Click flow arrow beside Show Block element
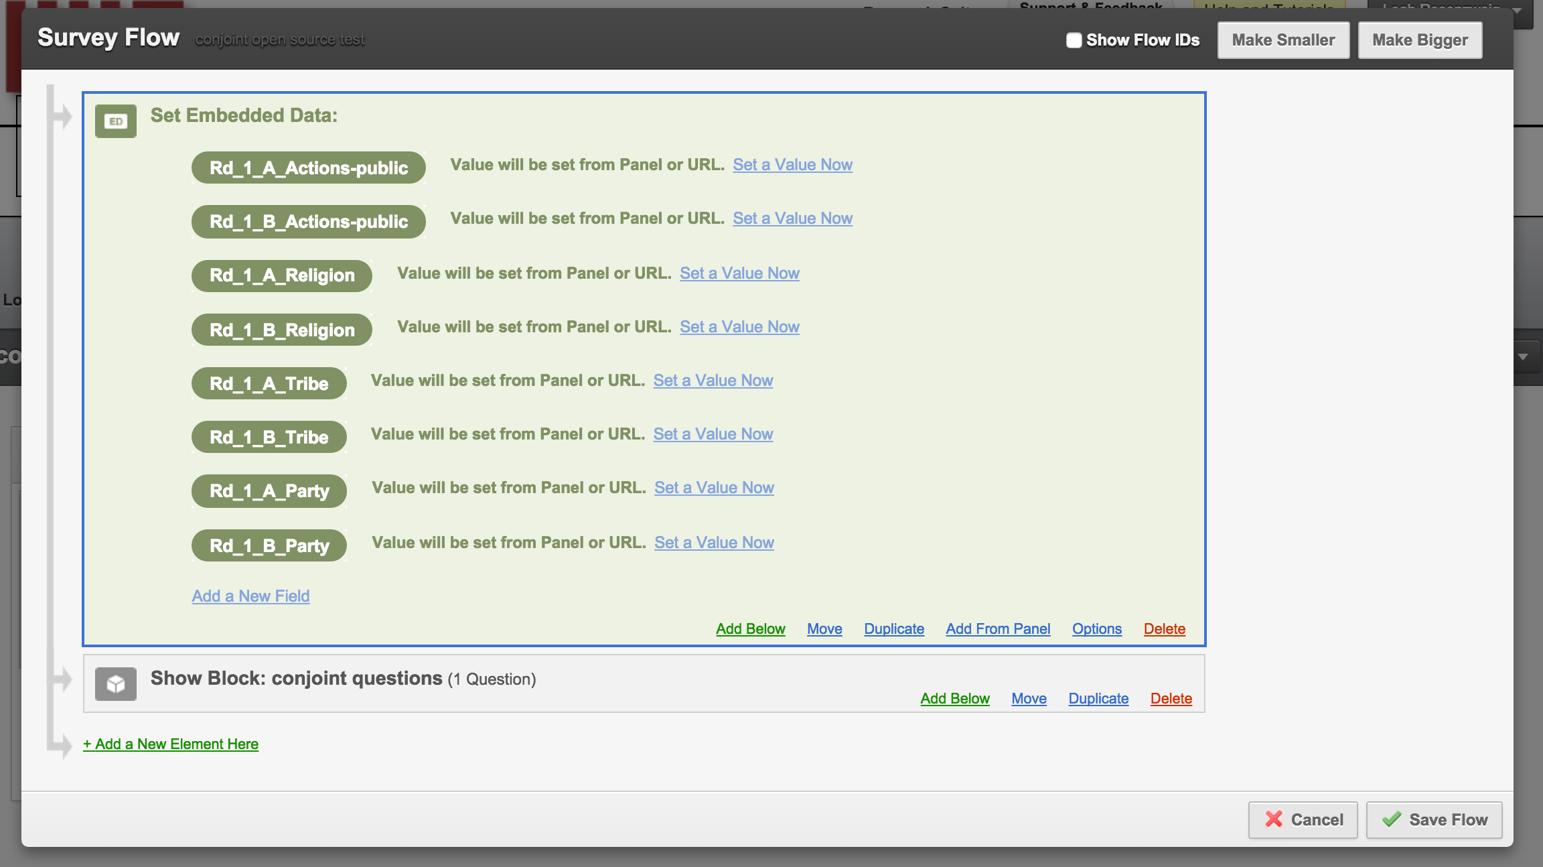 click(62, 679)
